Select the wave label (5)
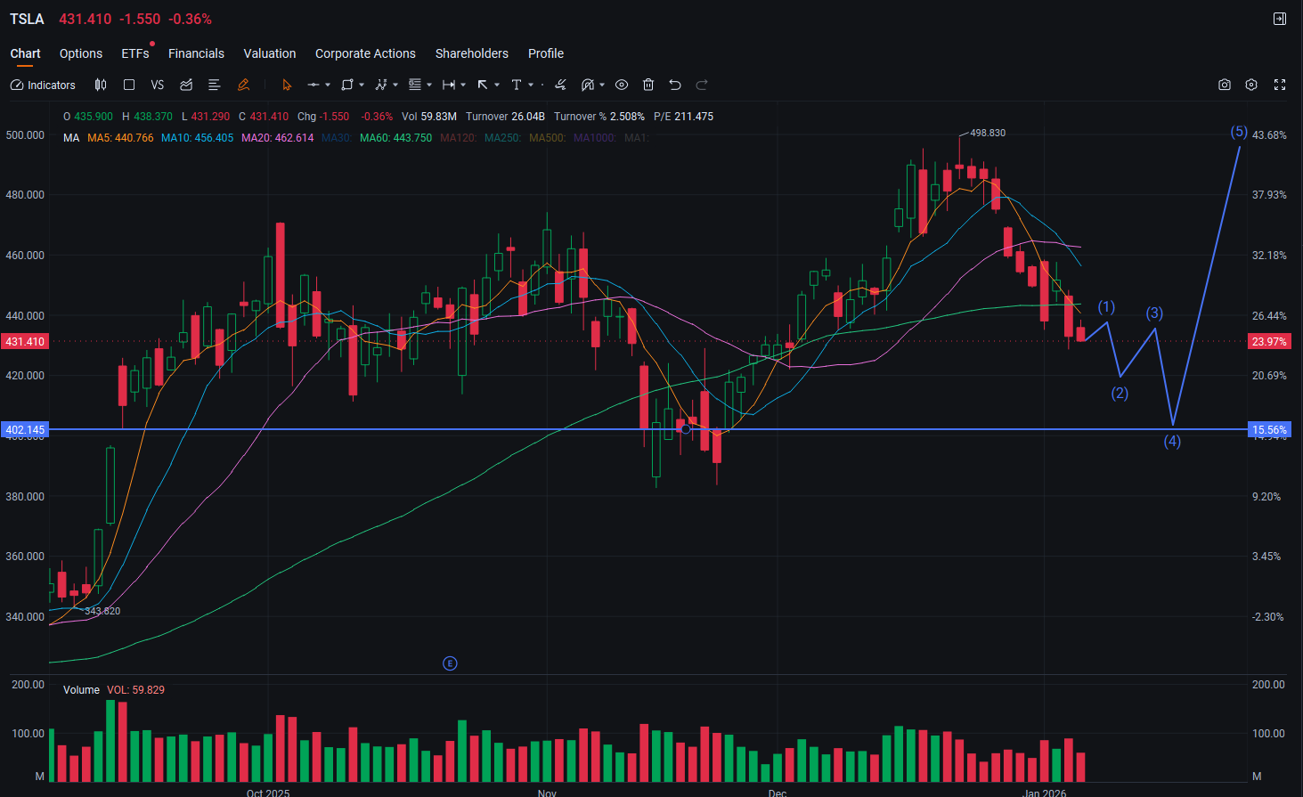Screen dimensions: 1303x797 1239,132
